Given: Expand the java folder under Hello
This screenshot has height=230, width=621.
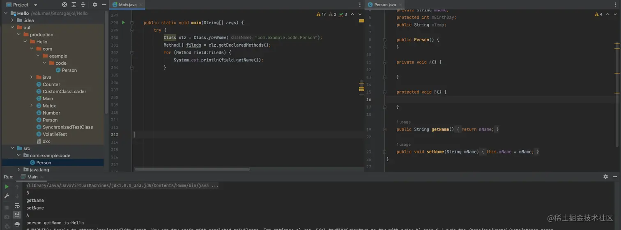Looking at the screenshot, I should pos(32,77).
